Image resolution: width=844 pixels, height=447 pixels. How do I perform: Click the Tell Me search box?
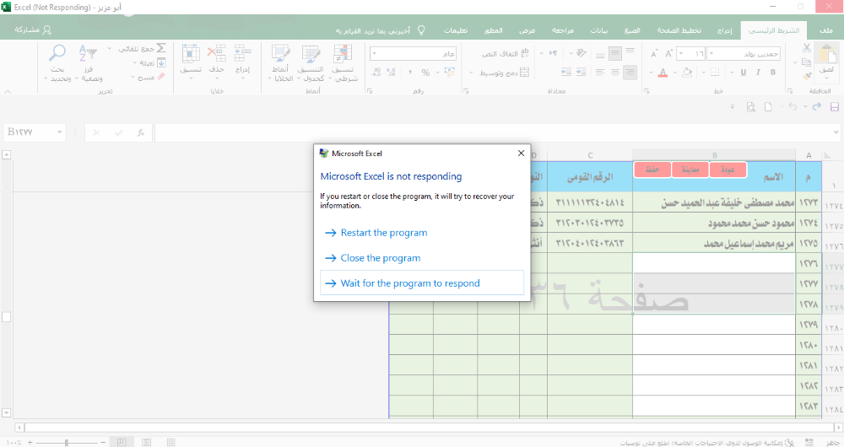click(381, 30)
